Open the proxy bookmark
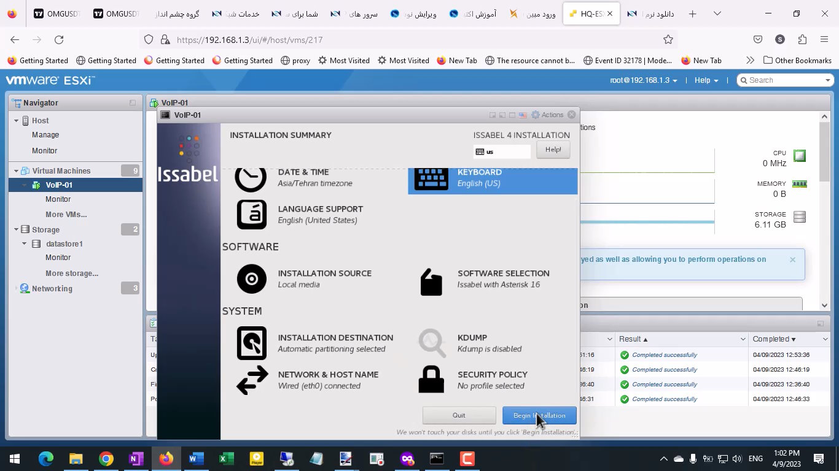839x471 pixels. pyautogui.click(x=295, y=60)
